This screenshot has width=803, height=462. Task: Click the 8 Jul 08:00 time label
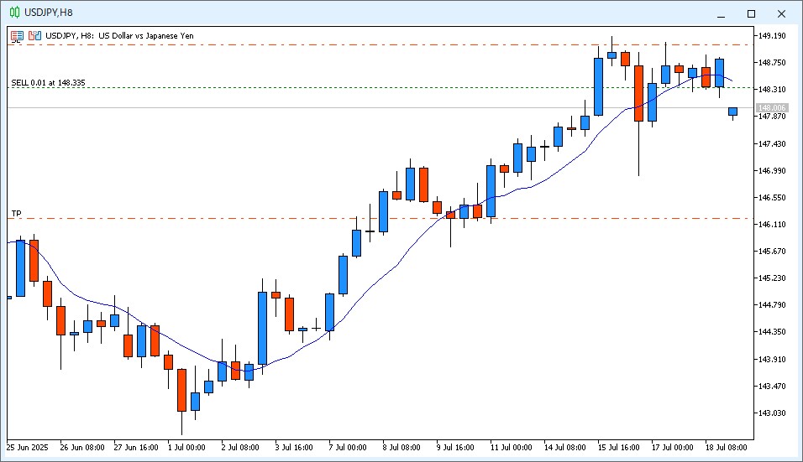(x=401, y=448)
